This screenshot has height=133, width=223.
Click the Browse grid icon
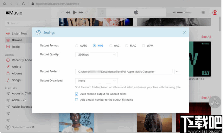click(x=8, y=40)
